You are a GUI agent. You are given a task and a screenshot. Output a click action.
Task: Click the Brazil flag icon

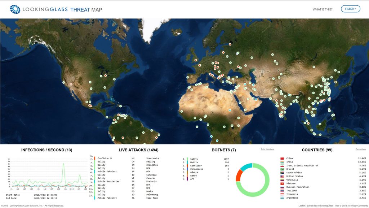click(282, 169)
